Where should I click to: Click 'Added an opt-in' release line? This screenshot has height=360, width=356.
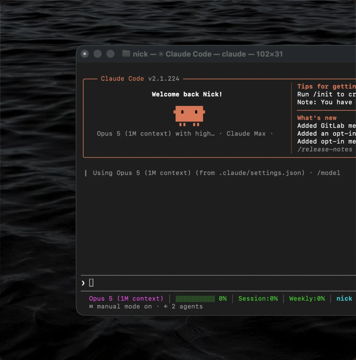pos(327,134)
